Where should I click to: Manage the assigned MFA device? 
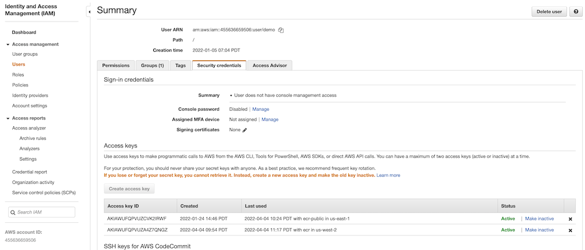coord(270,119)
